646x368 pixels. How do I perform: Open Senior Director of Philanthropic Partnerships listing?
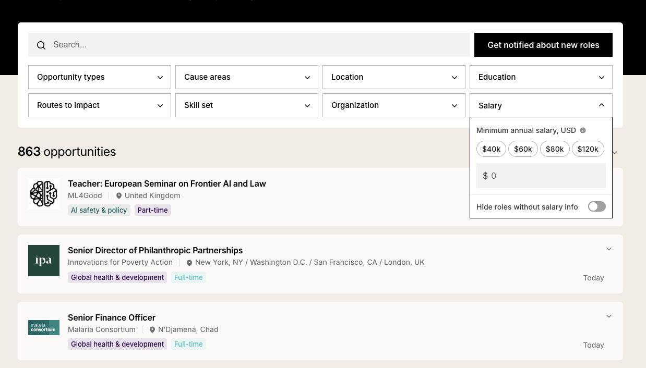pyautogui.click(x=155, y=250)
